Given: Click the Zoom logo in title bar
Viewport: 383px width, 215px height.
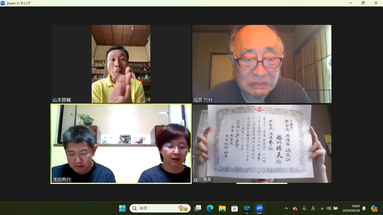Looking at the screenshot, I should click(x=3, y=3).
